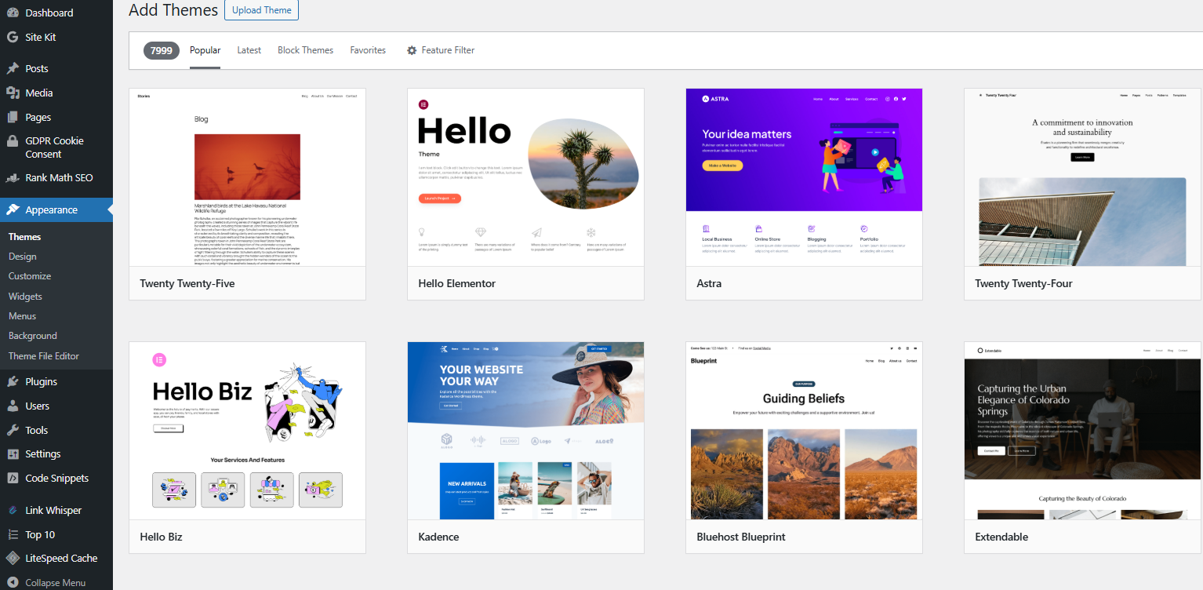Select the Astra theme thumbnail

pyautogui.click(x=804, y=177)
